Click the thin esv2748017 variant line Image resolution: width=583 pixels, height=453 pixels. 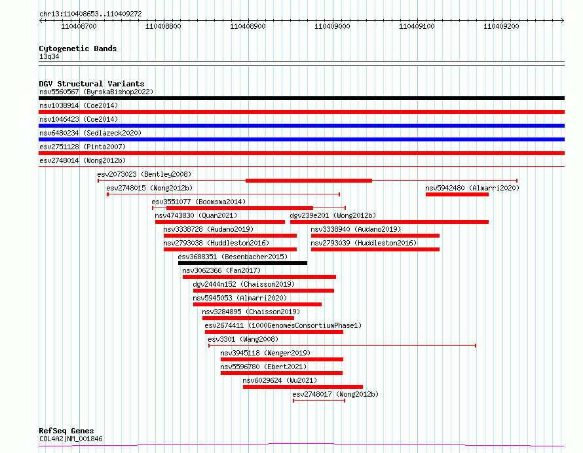(319, 401)
